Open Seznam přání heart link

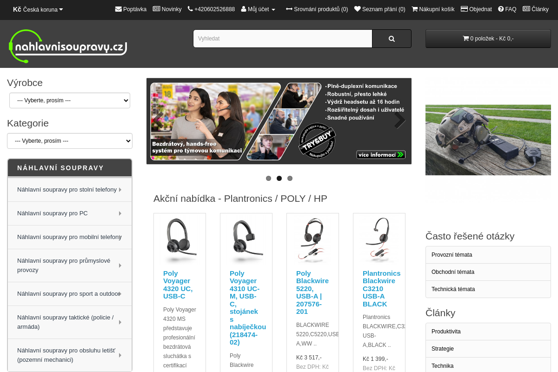(379, 9)
